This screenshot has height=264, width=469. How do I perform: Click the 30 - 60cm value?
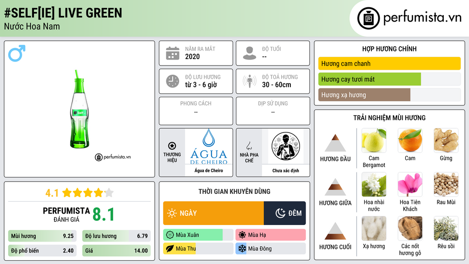pyautogui.click(x=277, y=85)
